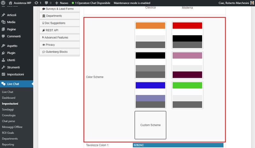This screenshot has height=148, width=255.
Task: Select the orange color scheme
Action: point(150,35)
